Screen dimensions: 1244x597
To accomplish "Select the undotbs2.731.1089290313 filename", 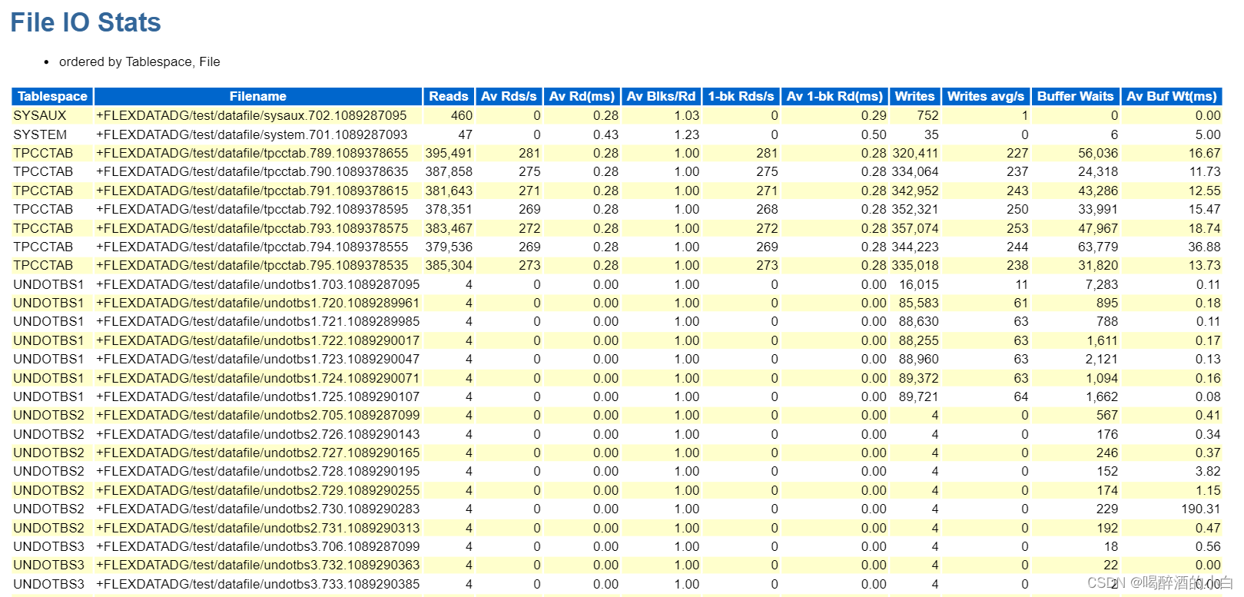I will pyautogui.click(x=258, y=528).
